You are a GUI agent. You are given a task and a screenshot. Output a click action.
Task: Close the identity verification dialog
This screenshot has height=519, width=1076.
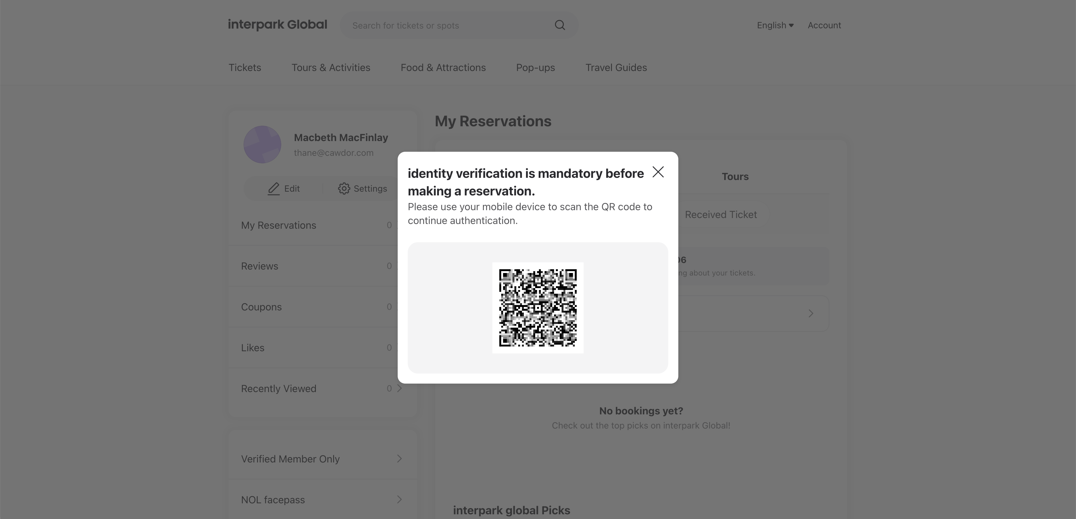658,172
